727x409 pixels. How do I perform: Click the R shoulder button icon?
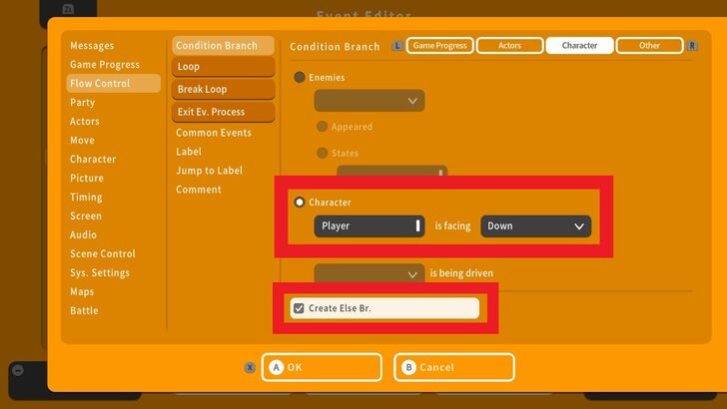(x=693, y=46)
